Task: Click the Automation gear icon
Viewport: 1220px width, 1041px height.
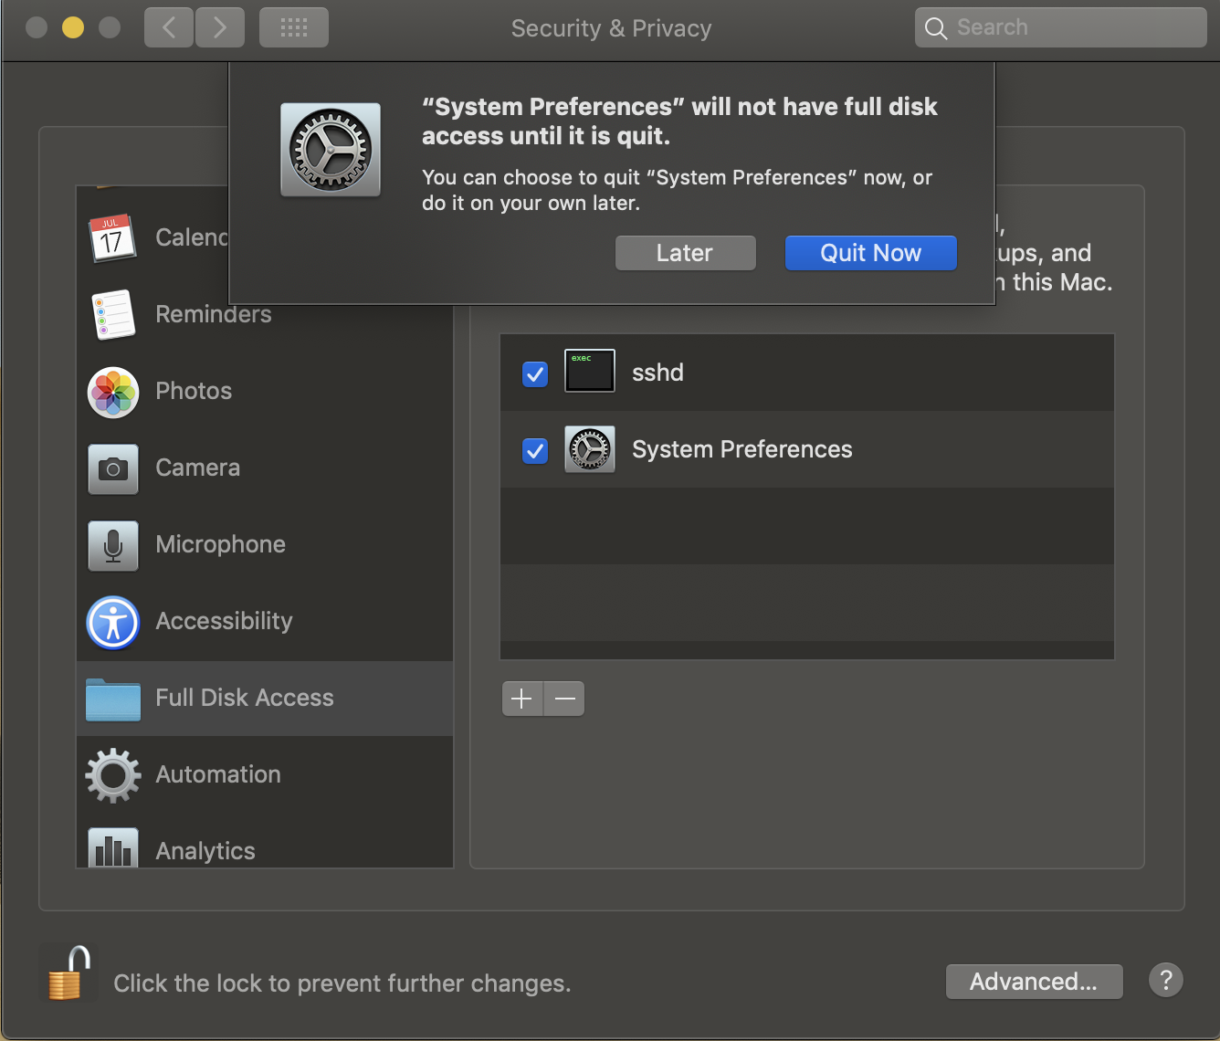Action: [113, 775]
